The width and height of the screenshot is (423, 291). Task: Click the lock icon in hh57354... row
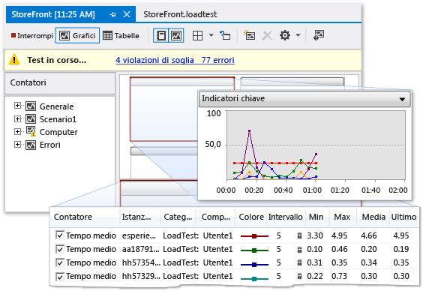pyautogui.click(x=299, y=262)
